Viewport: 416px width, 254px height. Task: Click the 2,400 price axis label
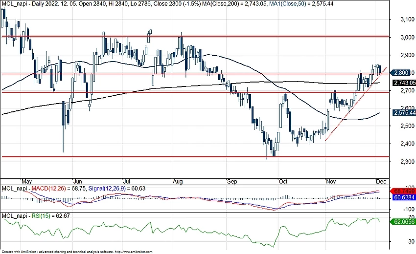[x=407, y=144]
